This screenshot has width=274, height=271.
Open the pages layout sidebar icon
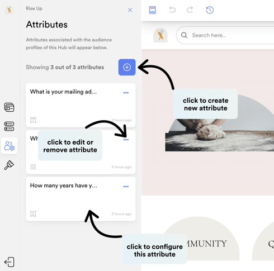(x=9, y=107)
